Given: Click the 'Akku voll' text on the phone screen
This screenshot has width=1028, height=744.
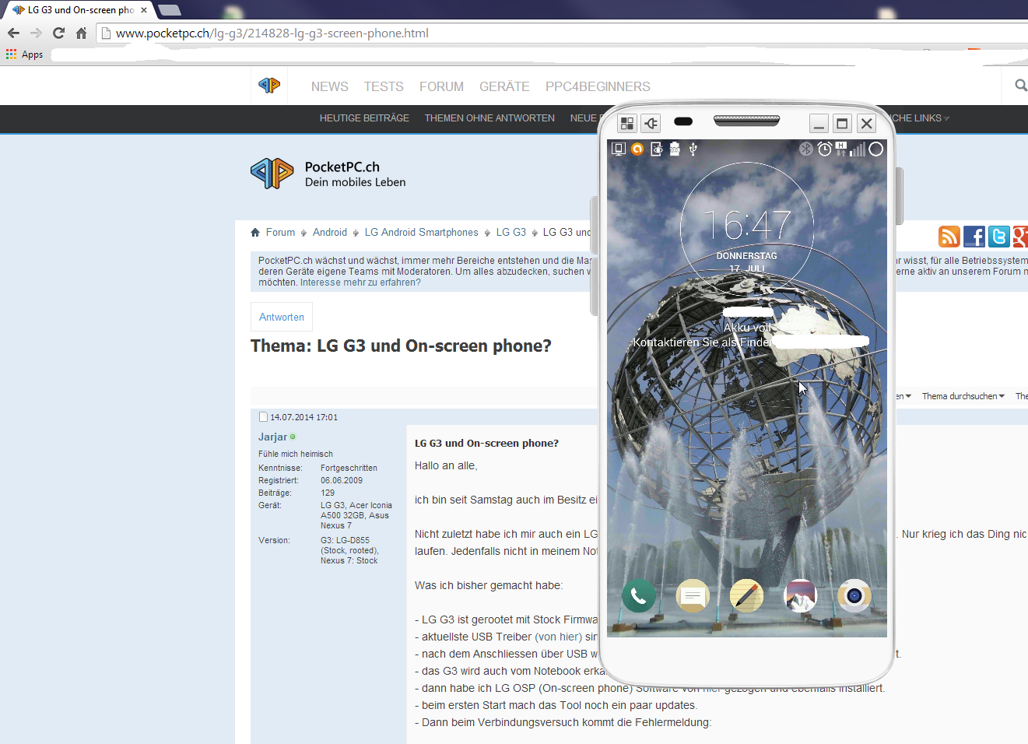Looking at the screenshot, I should (747, 328).
